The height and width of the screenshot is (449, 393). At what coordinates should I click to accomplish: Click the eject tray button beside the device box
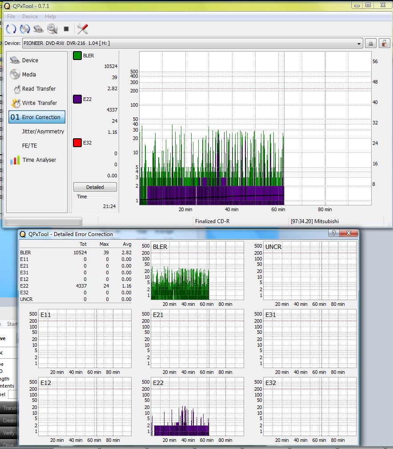pyautogui.click(x=371, y=43)
